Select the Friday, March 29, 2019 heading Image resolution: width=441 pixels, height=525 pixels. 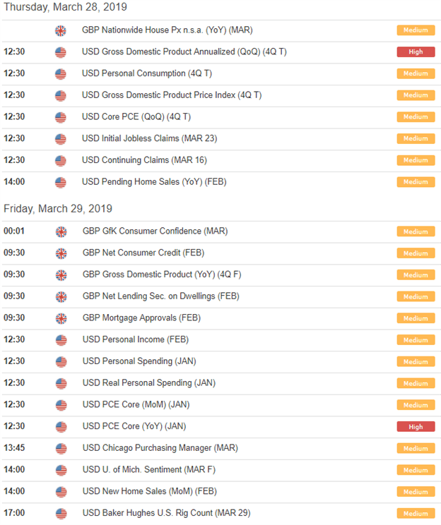point(58,209)
